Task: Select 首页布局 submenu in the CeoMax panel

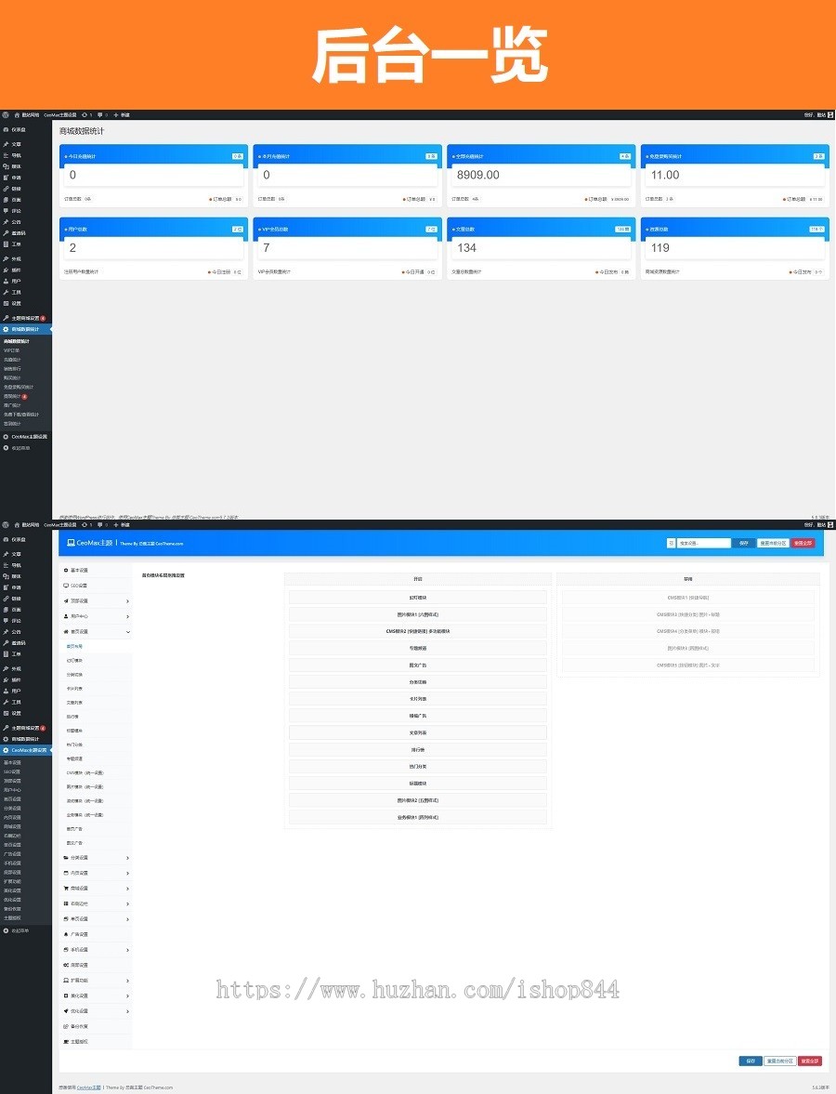Action: click(74, 647)
